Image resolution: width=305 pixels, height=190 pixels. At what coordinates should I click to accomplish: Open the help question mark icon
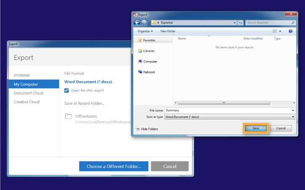click(290, 31)
